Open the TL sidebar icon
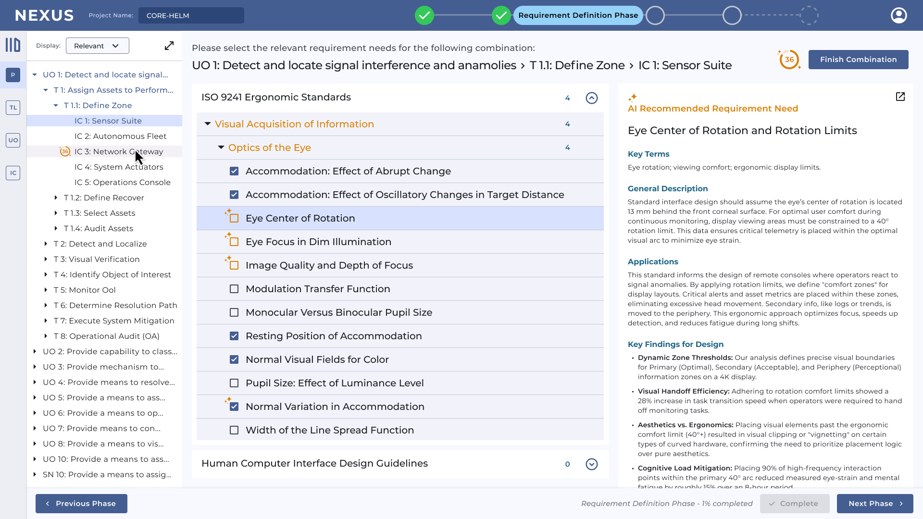The image size is (923, 519). 13,108
